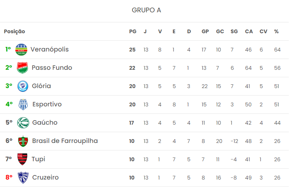Image resolution: width=291 pixels, height=187 pixels.
Task: Click the GP goals-for column header
Action: coord(205,31)
